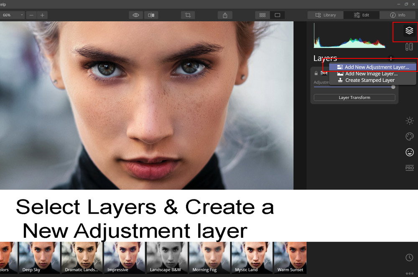This screenshot has height=277, width=418.
Task: Click the plus button beside Layers heading
Action: point(391,58)
